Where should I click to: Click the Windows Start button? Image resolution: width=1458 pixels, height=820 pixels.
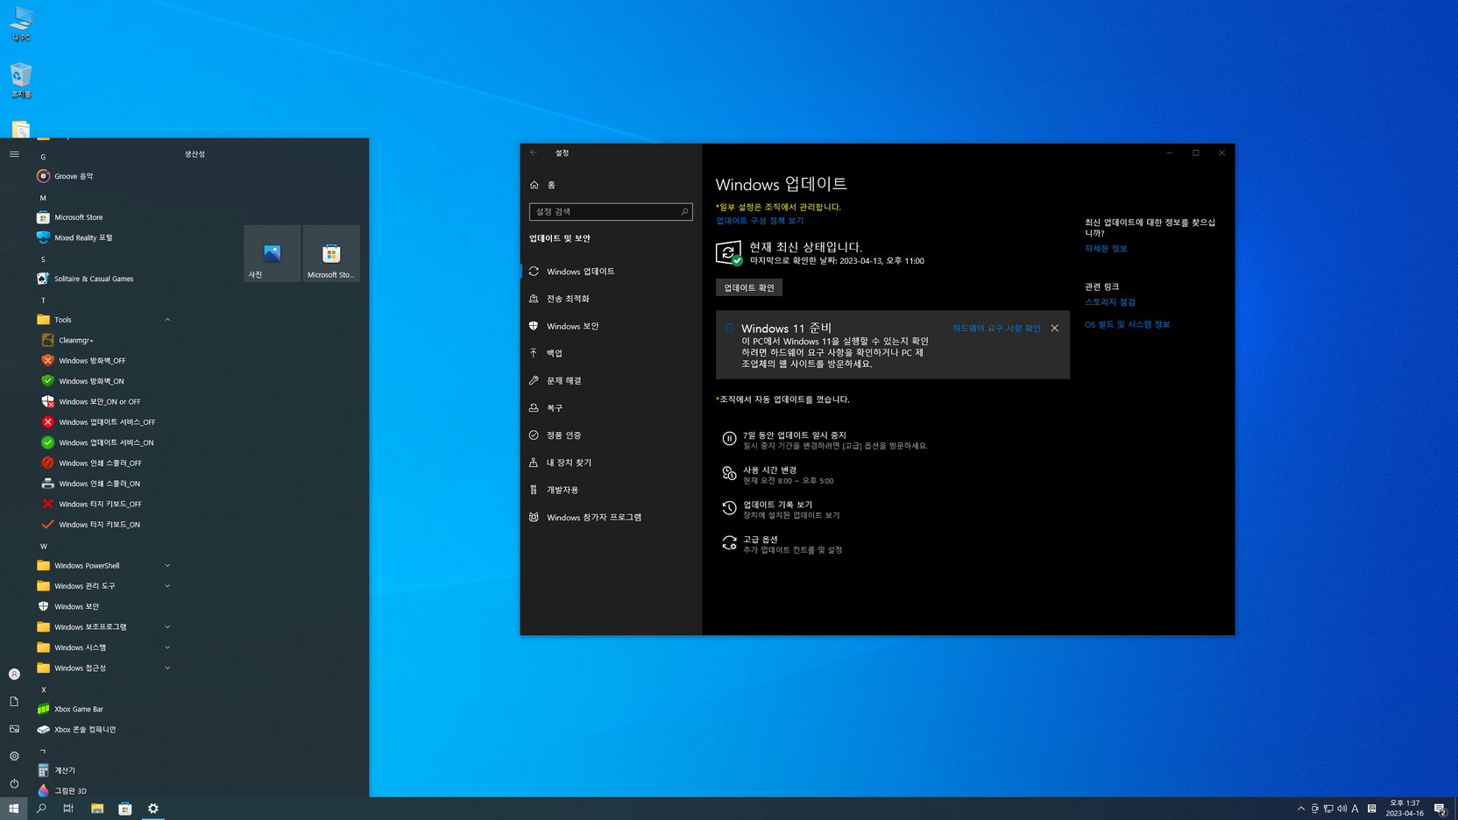coord(13,809)
